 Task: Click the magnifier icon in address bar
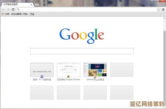coord(18,9)
